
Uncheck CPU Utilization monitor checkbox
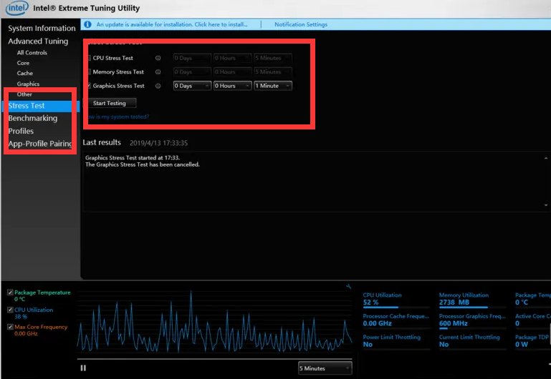point(10,310)
